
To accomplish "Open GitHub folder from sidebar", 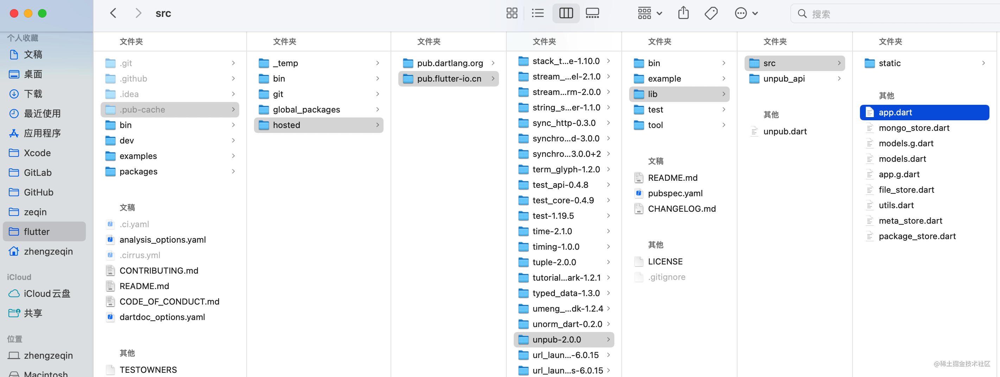I will (38, 192).
